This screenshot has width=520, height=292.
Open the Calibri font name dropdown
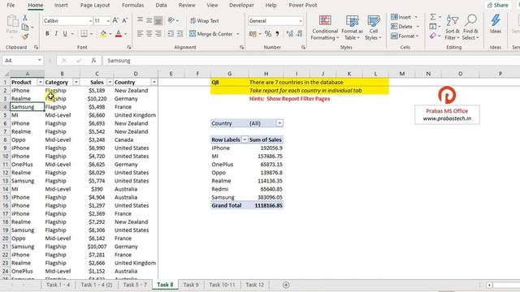(90, 21)
